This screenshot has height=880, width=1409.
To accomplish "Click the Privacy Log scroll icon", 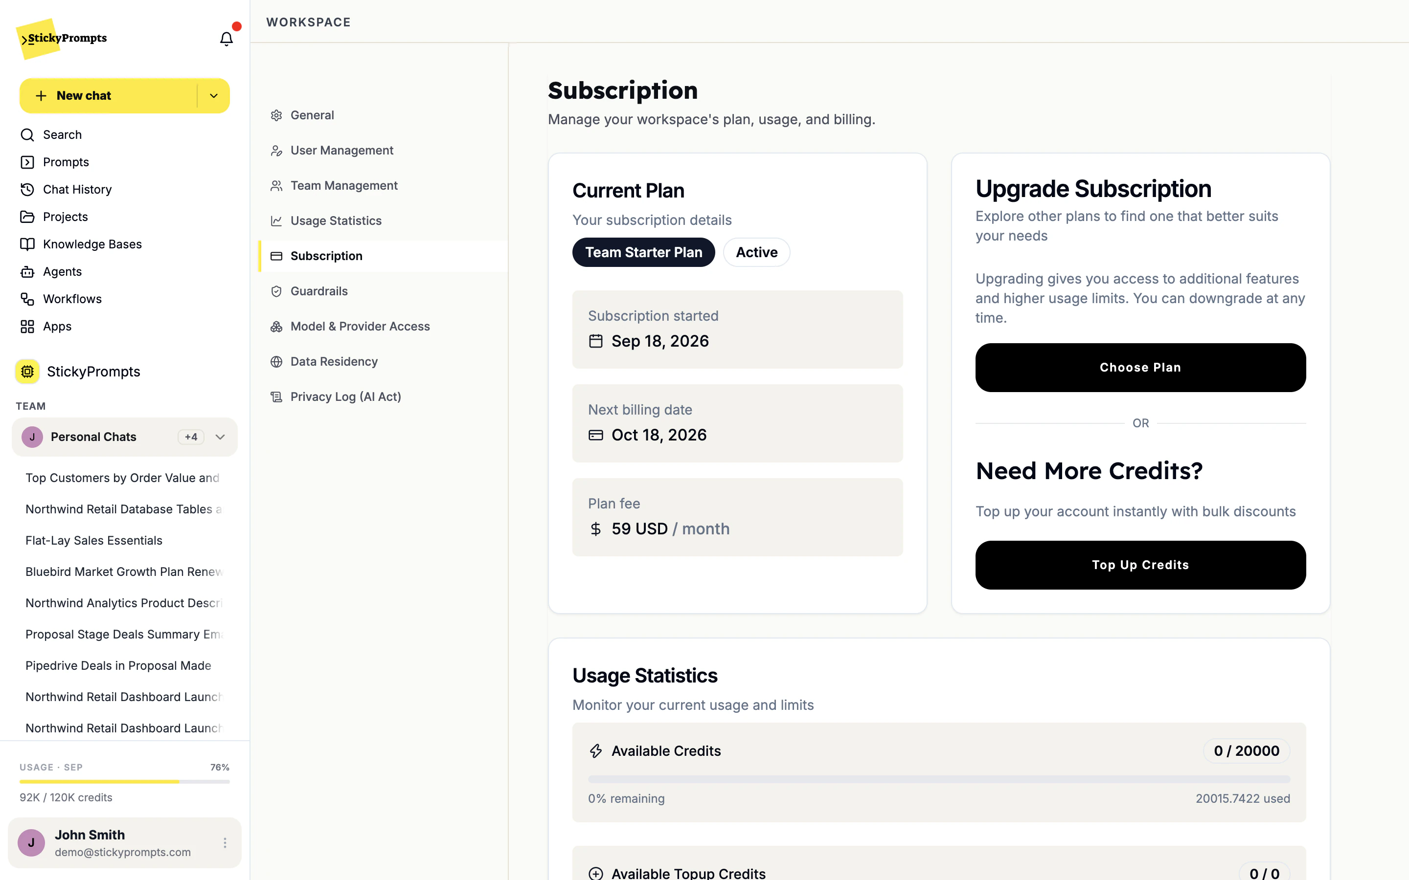I will click(276, 397).
